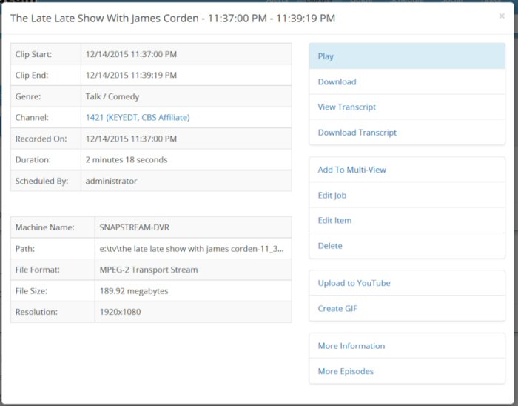
Task: Click the Scheduled By label
Action: 41,181
